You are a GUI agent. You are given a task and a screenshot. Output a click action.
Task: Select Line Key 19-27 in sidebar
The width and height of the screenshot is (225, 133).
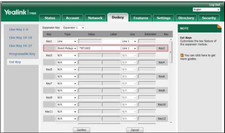click(20, 46)
